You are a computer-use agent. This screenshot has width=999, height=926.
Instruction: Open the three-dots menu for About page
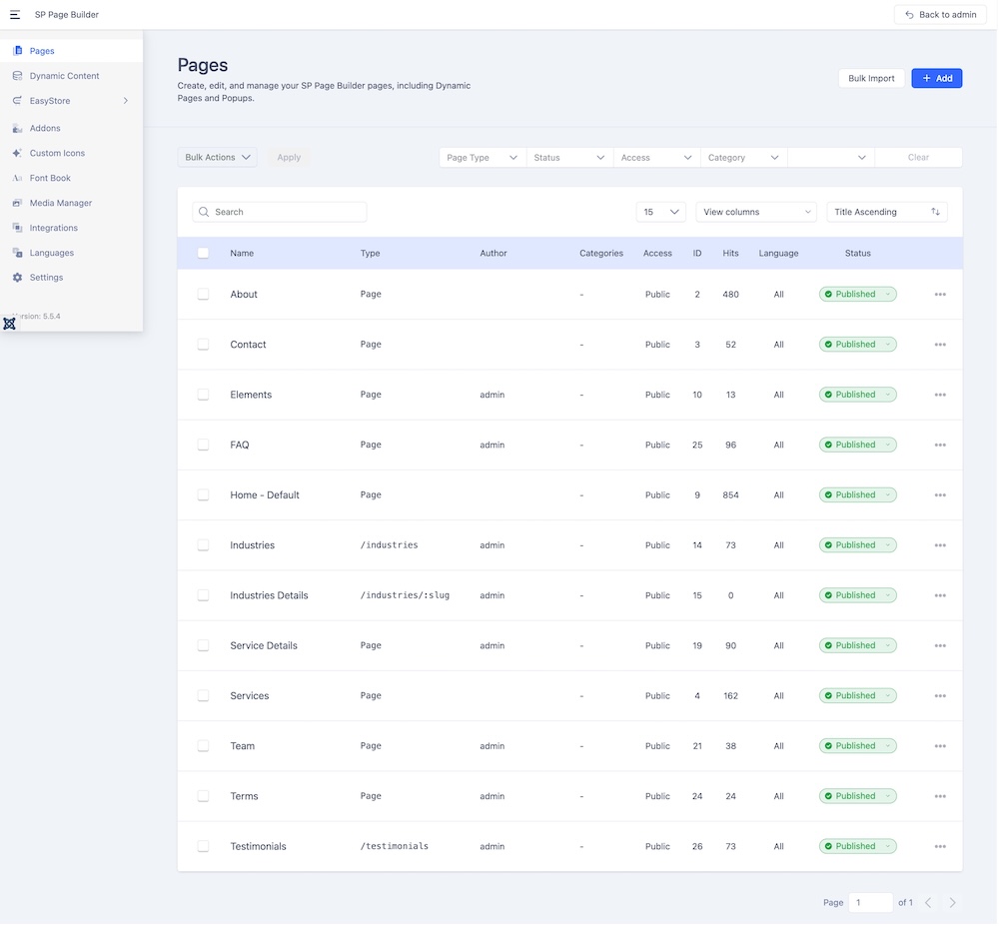(939, 295)
